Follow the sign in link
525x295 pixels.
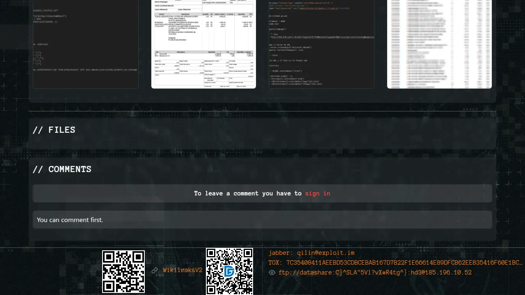click(x=317, y=193)
